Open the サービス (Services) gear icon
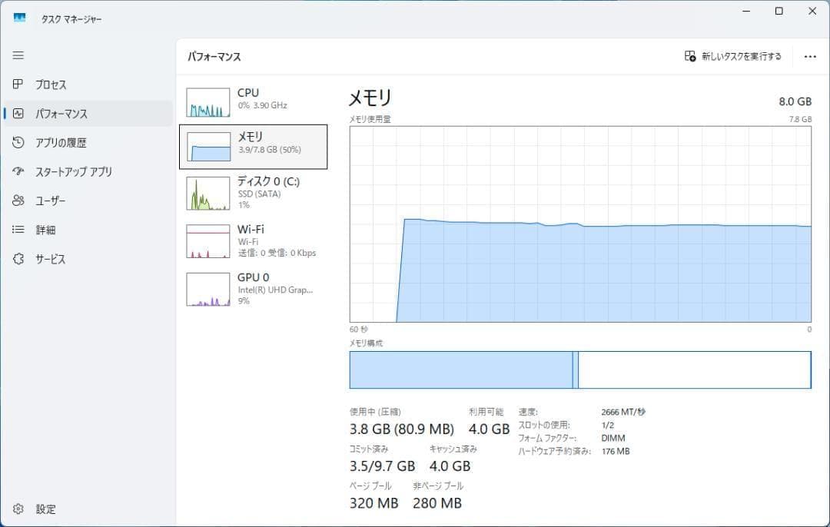830x527 pixels. (18, 259)
